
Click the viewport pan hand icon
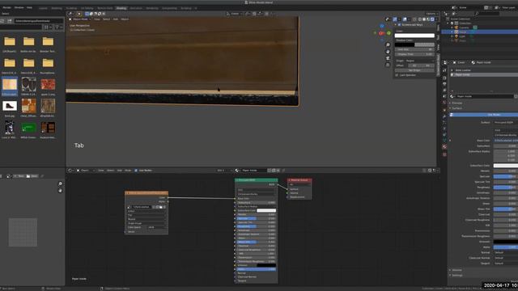tap(388, 52)
